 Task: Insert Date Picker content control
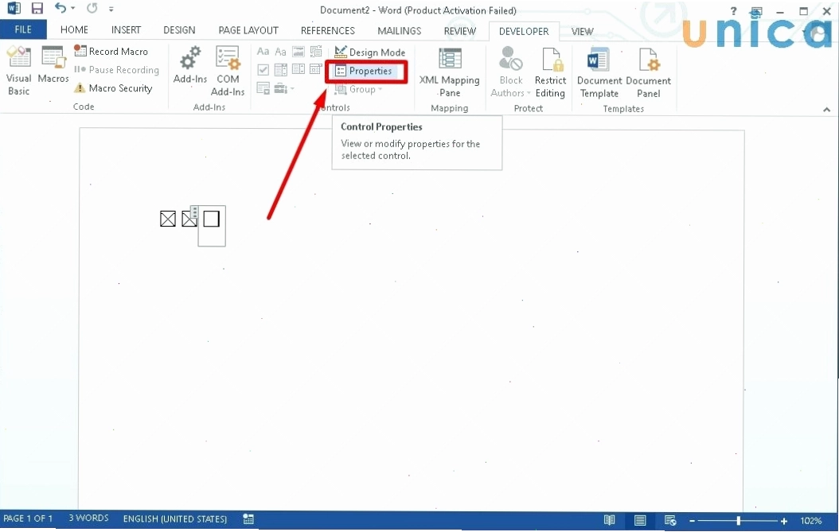point(316,69)
